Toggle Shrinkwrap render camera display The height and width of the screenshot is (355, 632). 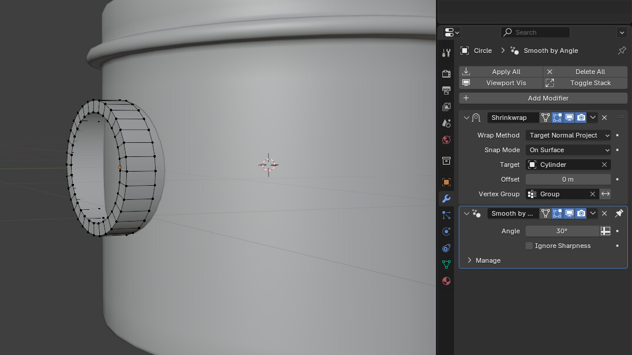click(x=581, y=118)
